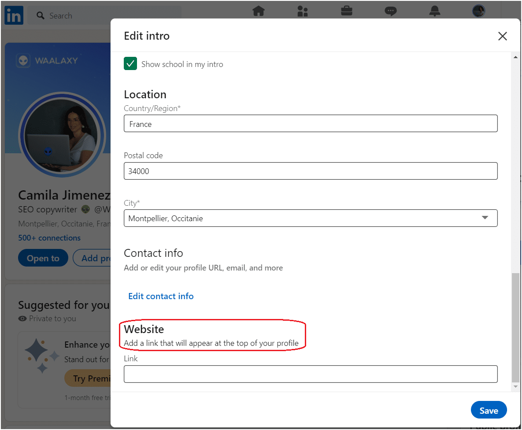
Task: Open the Jobs briefcase icon
Action: [x=347, y=11]
